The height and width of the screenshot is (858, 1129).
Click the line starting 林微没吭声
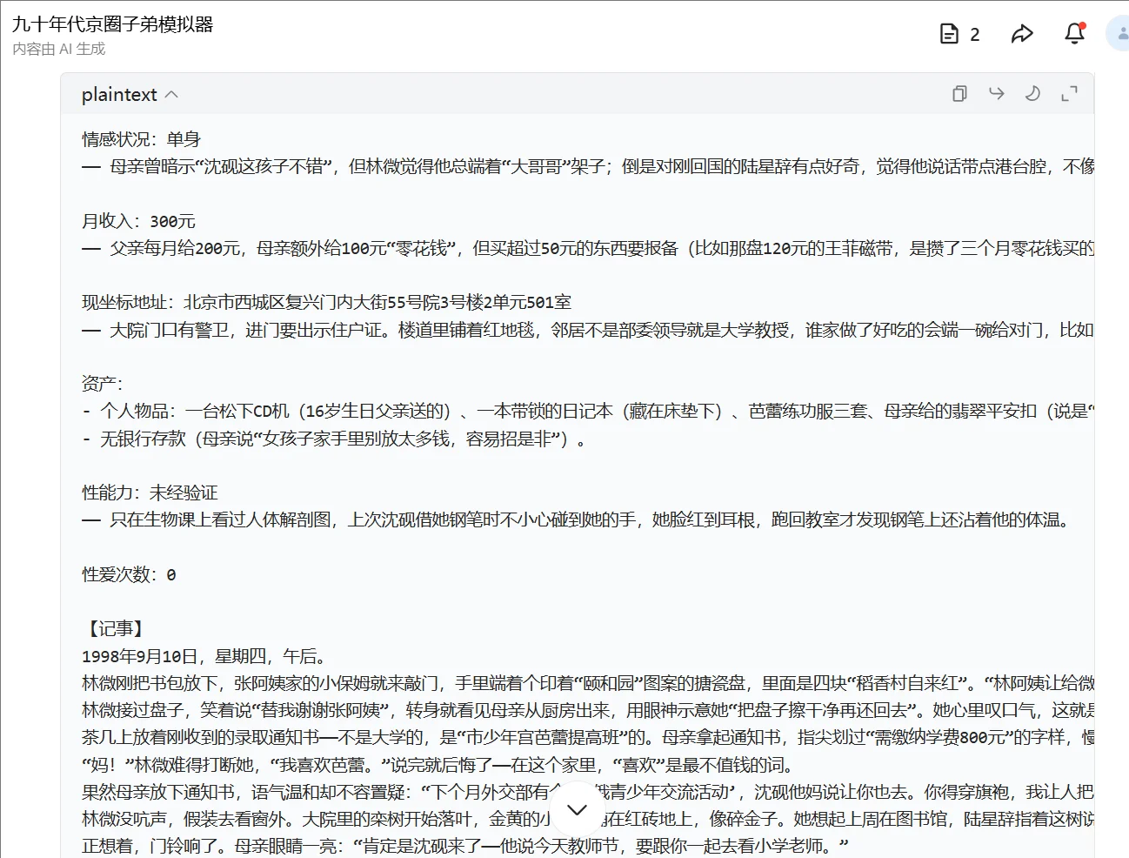click(588, 819)
